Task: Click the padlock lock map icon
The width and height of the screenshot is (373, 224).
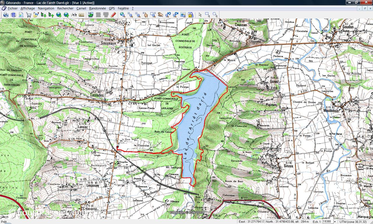Action: tap(191, 15)
